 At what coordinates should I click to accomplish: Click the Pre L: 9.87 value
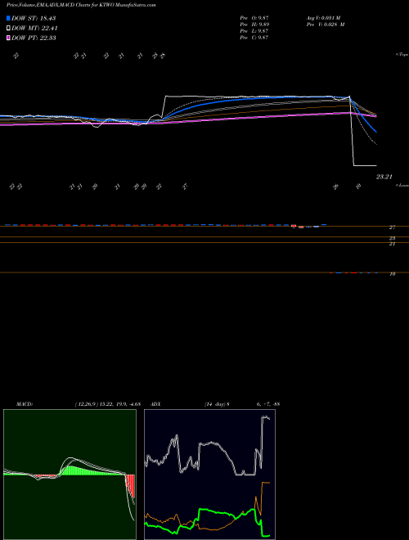tap(254, 30)
